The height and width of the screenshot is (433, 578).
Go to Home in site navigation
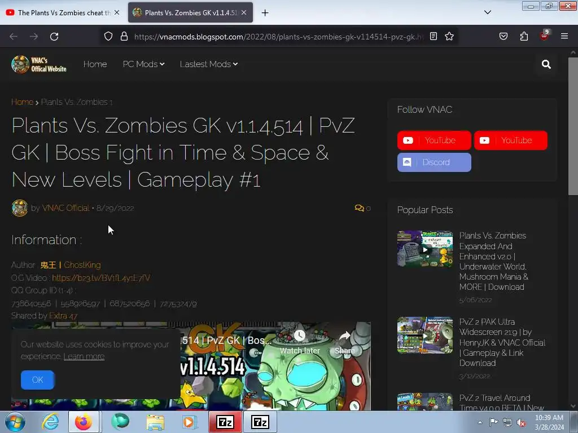pyautogui.click(x=95, y=64)
